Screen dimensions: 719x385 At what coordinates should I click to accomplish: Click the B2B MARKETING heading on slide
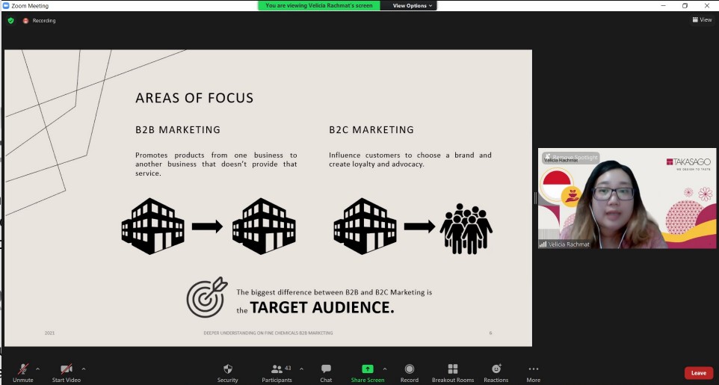pyautogui.click(x=177, y=130)
